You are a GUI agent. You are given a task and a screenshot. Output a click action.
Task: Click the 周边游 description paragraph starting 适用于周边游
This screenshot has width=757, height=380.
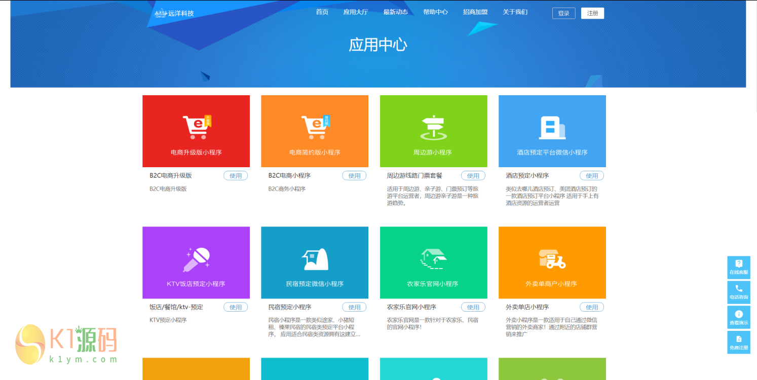(x=433, y=196)
